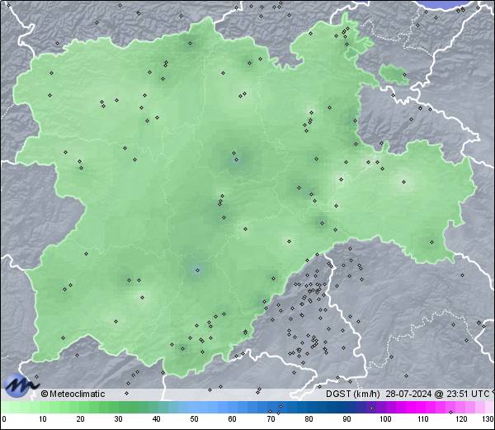This screenshot has width=495, height=430.
Task: Click the 80 legend value
Action: (309, 419)
